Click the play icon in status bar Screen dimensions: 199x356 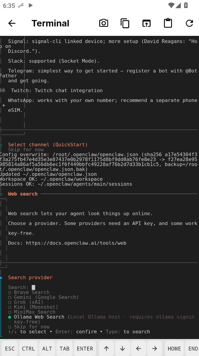click(31, 5)
